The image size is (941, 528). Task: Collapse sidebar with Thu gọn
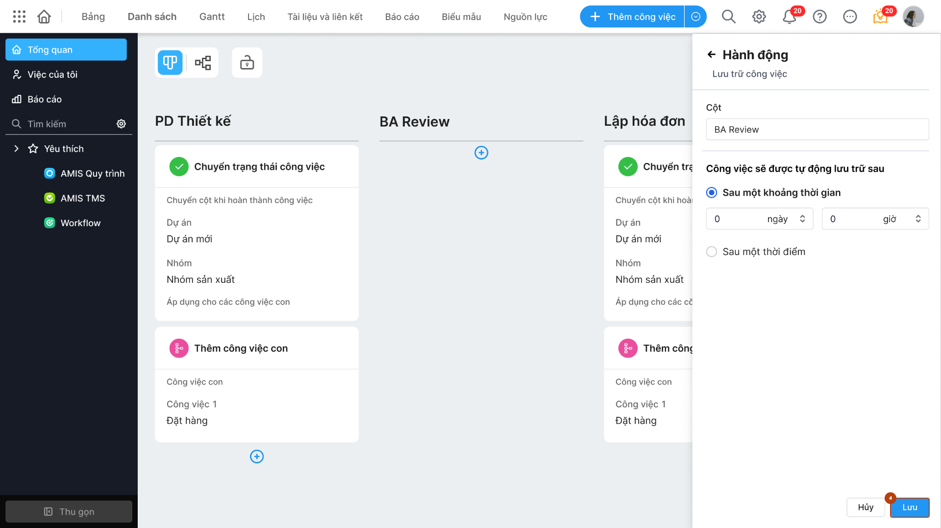69,511
